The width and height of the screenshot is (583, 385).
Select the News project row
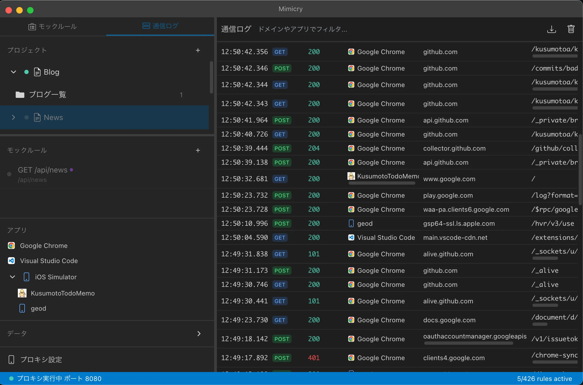(104, 117)
